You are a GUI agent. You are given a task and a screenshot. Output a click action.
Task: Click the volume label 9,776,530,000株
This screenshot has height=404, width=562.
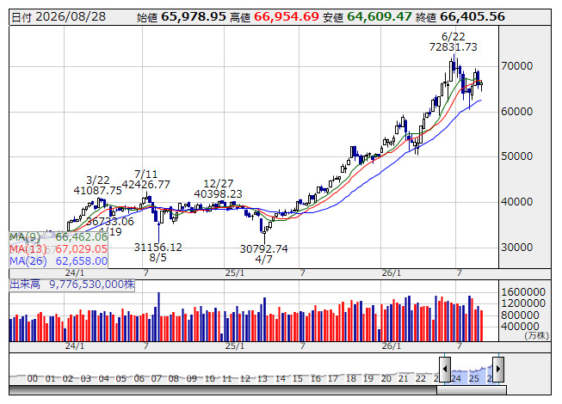pos(91,285)
